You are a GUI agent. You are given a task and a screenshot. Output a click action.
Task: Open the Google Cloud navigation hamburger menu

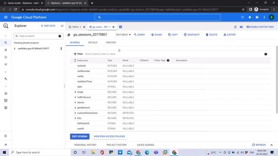pyautogui.click(x=6, y=17)
